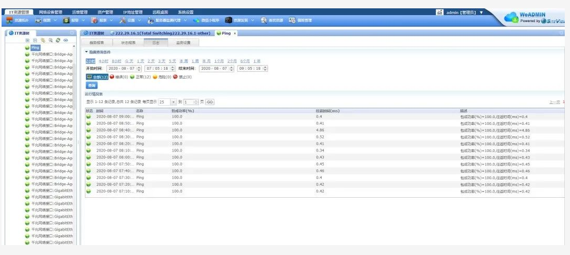Switch to the 222.29.16.1 Total Switching tab
570x255 pixels.
click(x=160, y=33)
